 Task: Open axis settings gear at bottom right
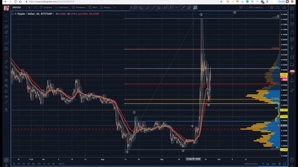pos(279,164)
